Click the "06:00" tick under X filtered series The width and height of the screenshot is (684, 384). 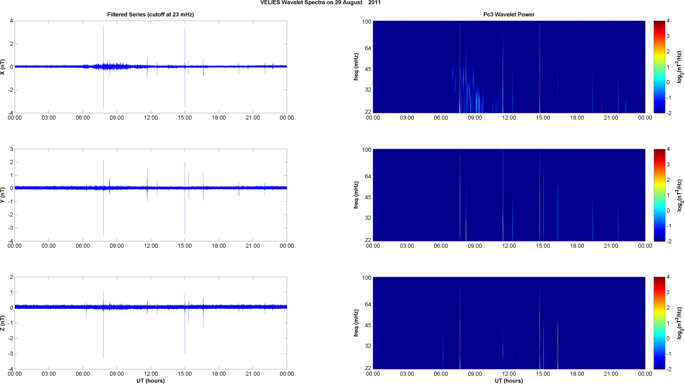click(x=83, y=118)
